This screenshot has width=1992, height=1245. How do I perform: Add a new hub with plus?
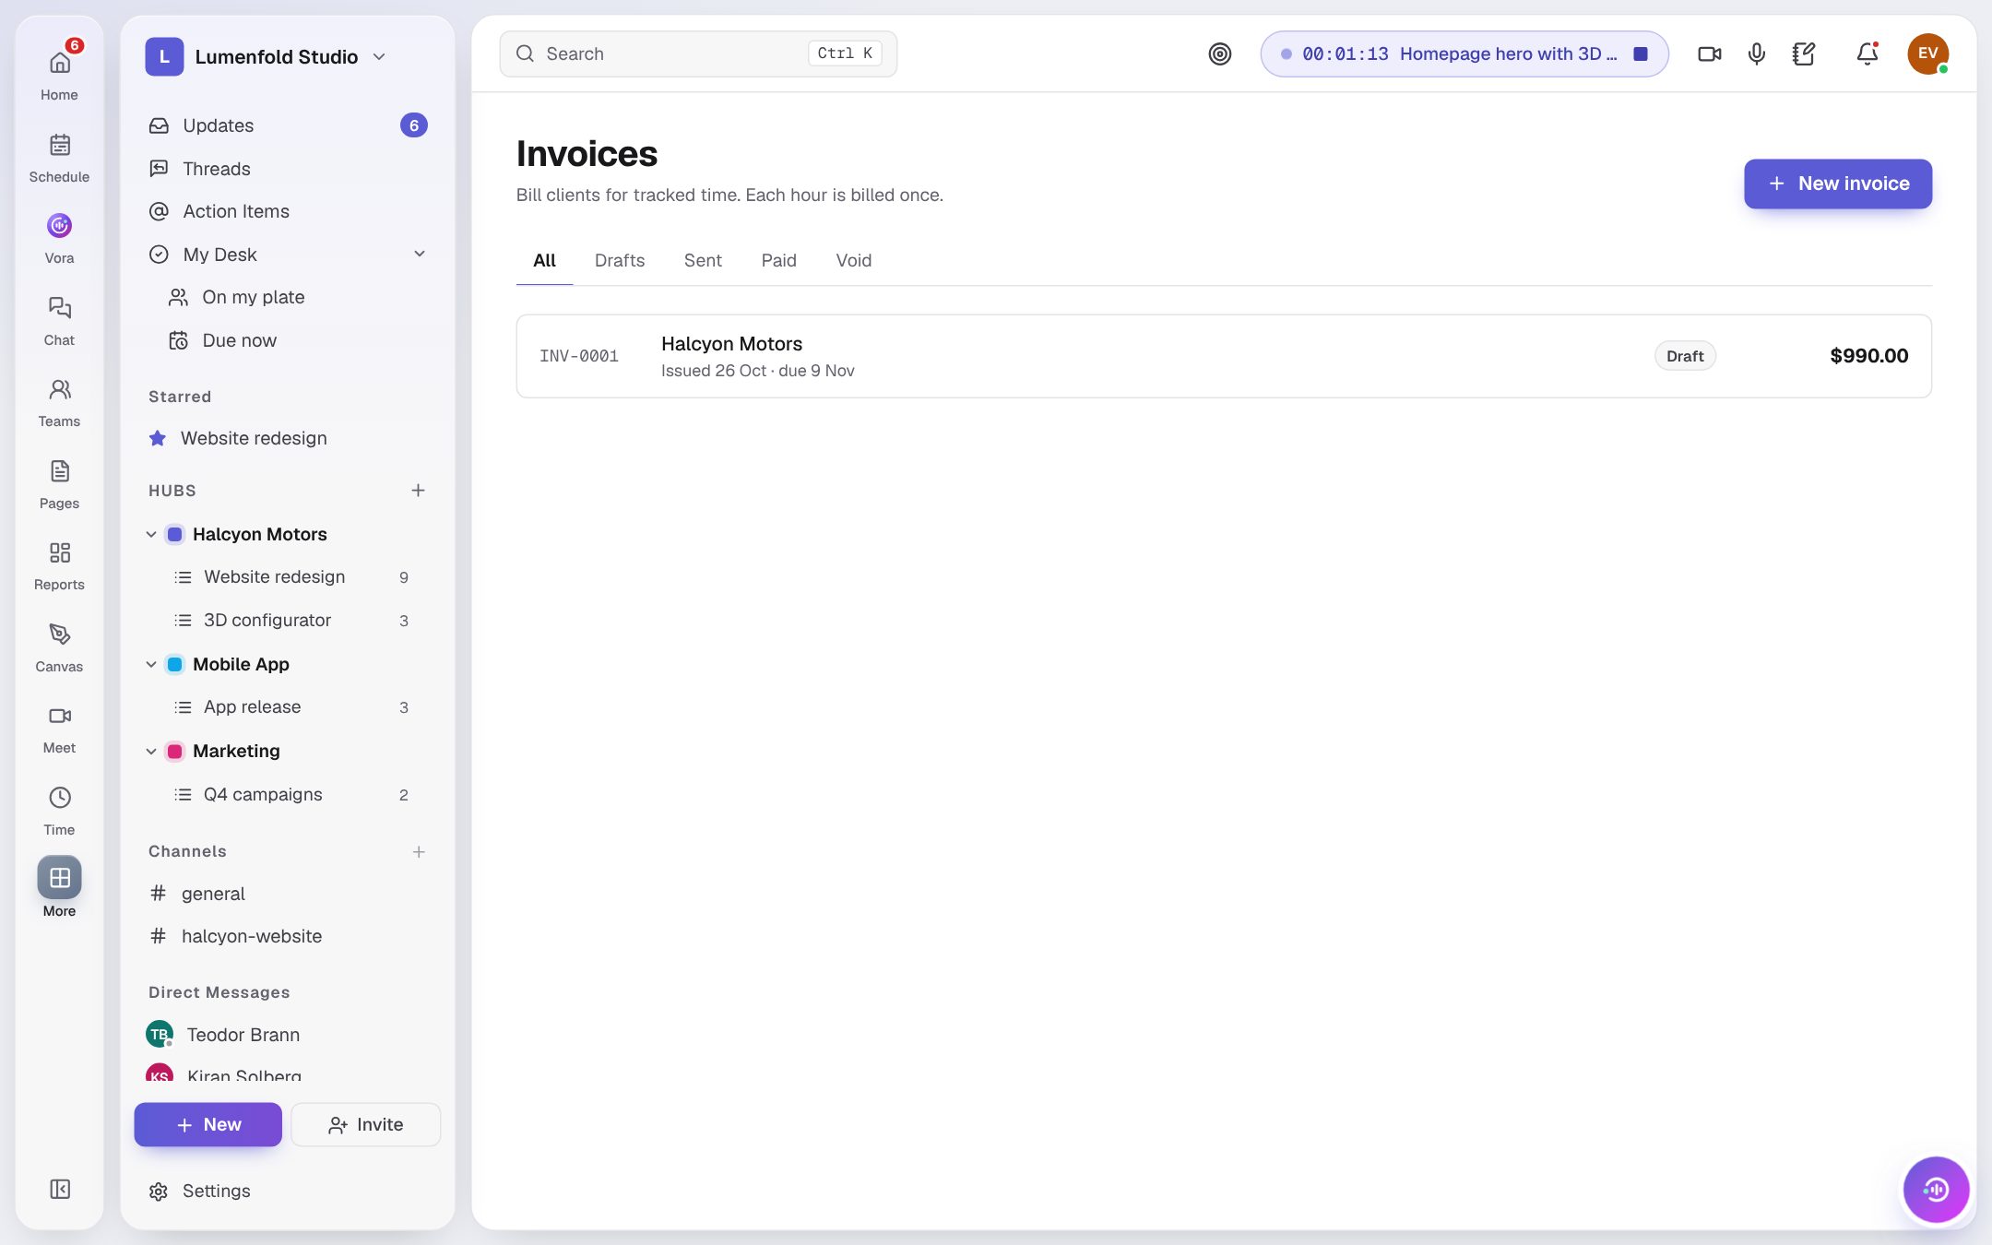coord(418,490)
